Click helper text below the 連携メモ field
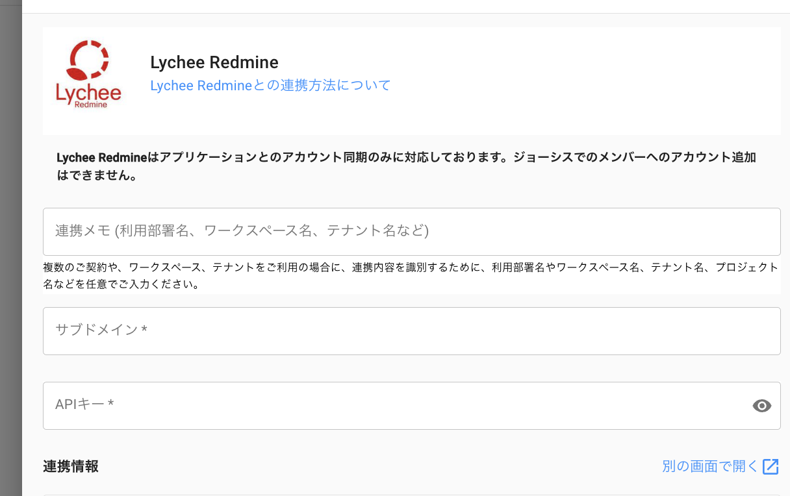790x496 pixels. [x=411, y=275]
